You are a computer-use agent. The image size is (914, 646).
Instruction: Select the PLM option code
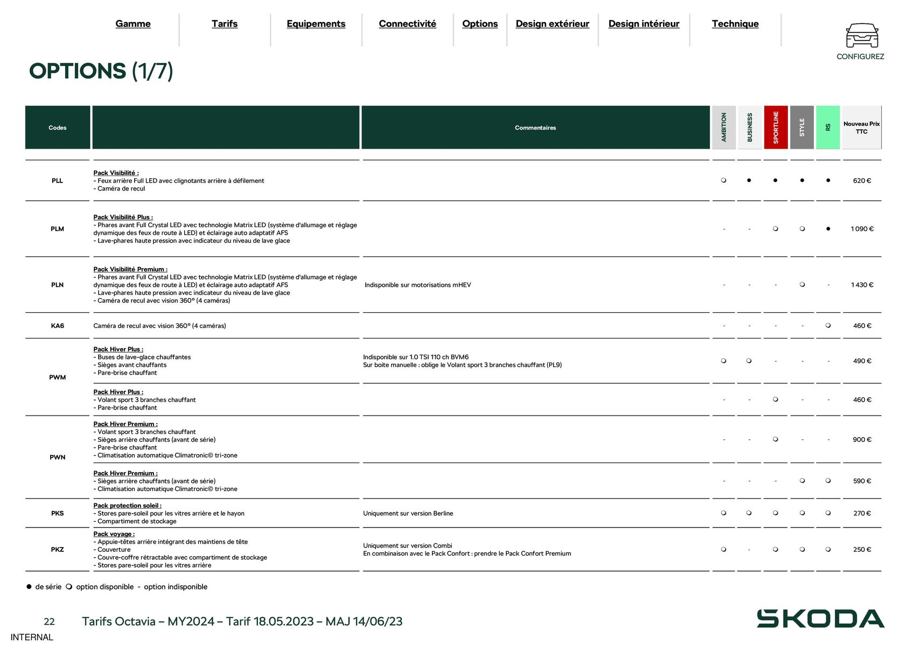pos(58,229)
